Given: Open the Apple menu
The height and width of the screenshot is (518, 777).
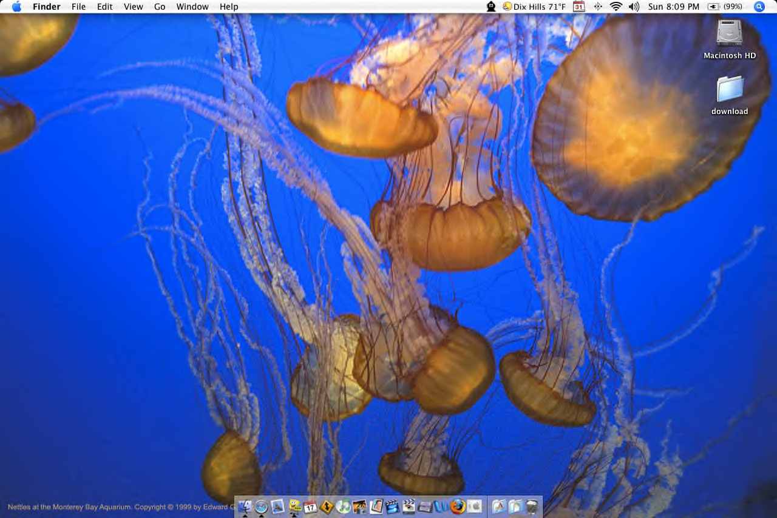Looking at the screenshot, I should pos(16,7).
